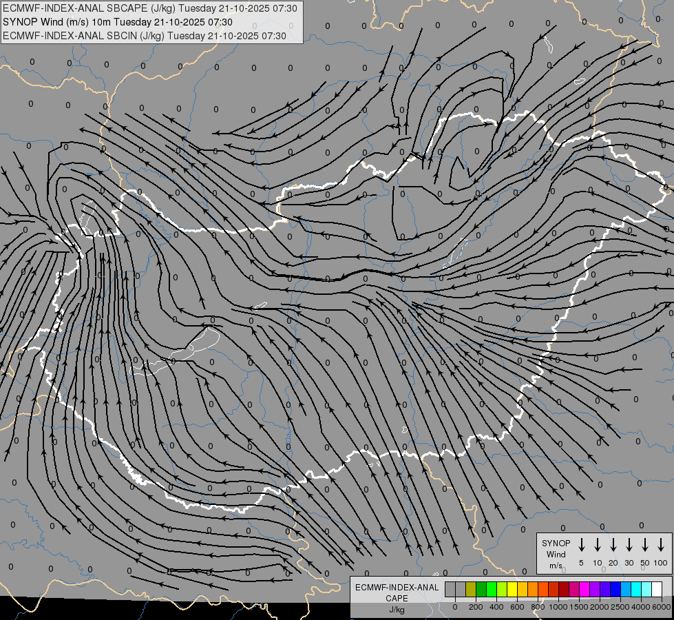Pick the dark maroon swatch after the 1000 tick

pyautogui.click(x=564, y=590)
